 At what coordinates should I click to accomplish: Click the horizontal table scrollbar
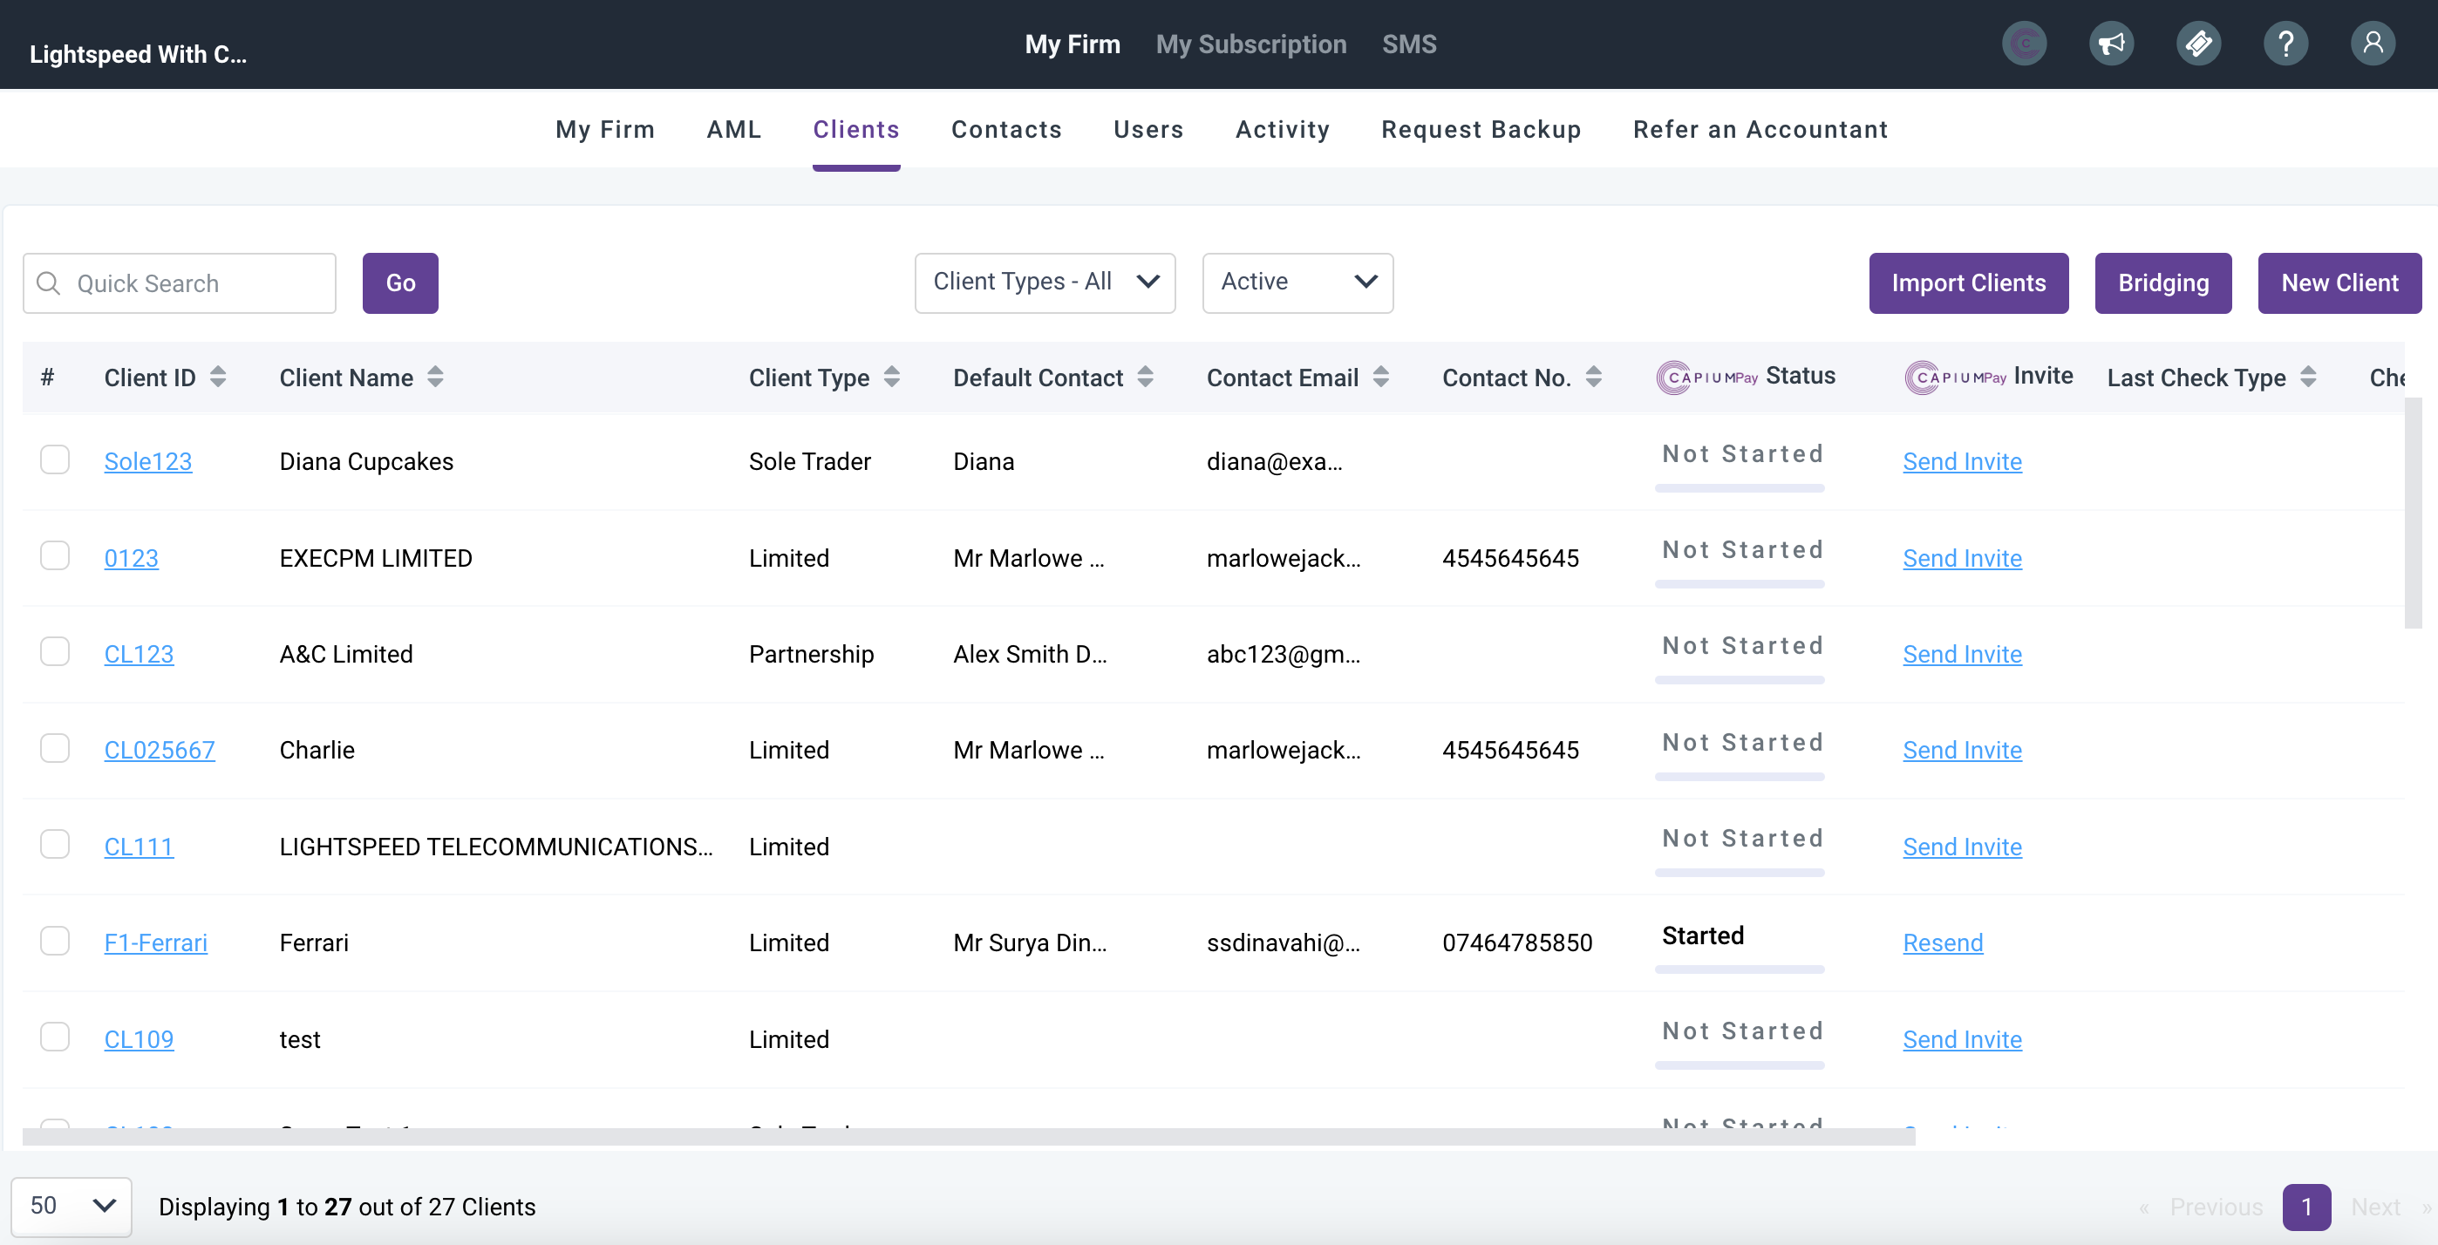click(967, 1136)
